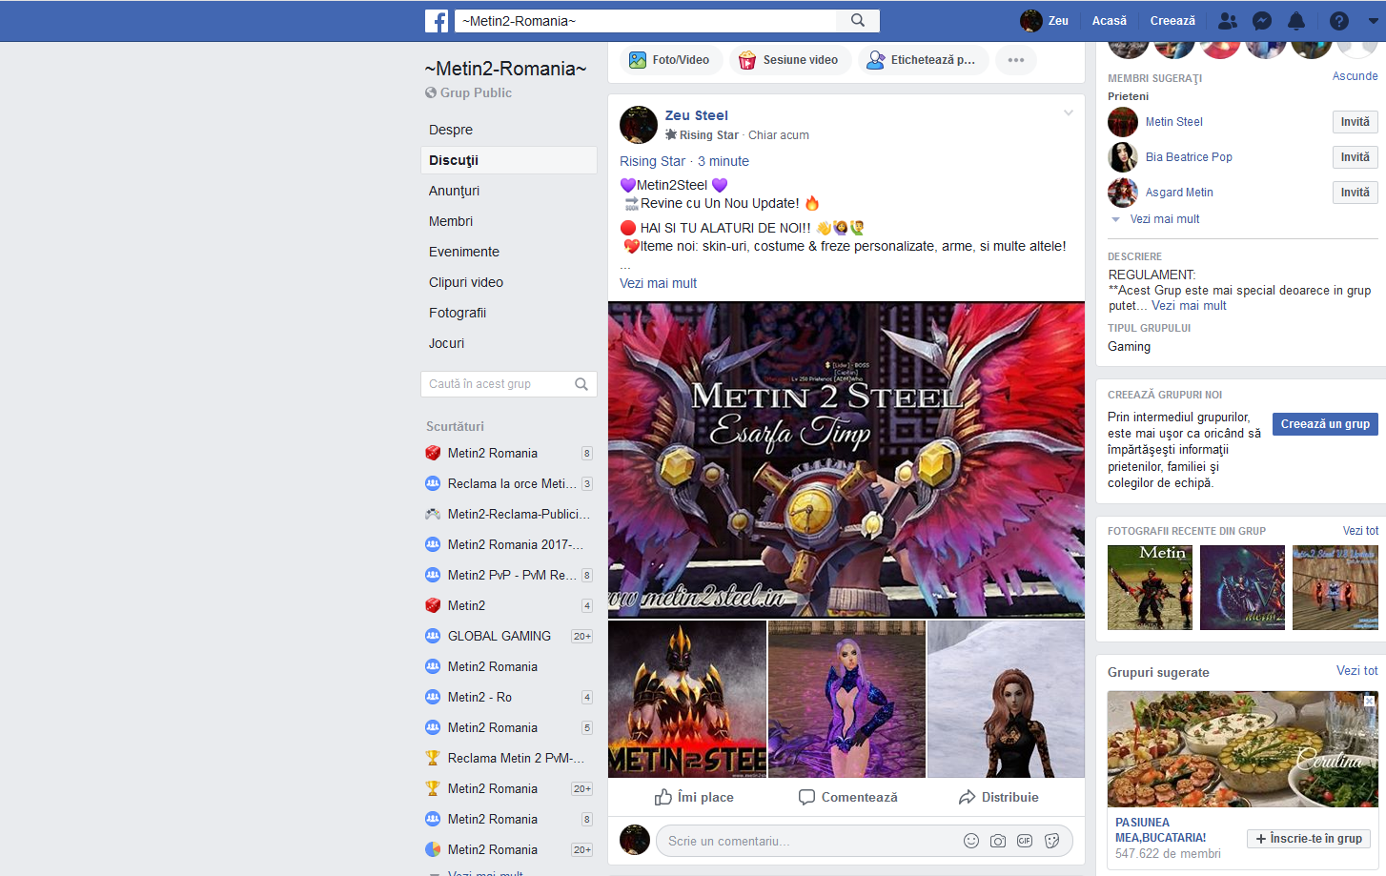
Task: View all suggested groups (Vezi tot)
Action: [1356, 671]
